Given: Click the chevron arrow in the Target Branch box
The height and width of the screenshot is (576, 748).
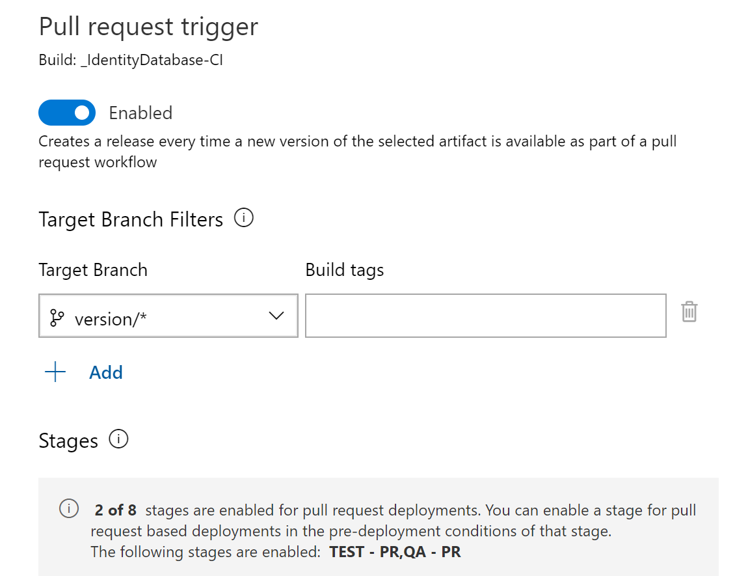Looking at the screenshot, I should pyautogui.click(x=276, y=316).
